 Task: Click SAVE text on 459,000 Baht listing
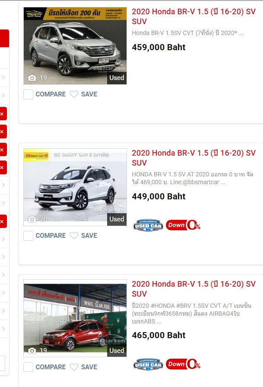coord(89,94)
